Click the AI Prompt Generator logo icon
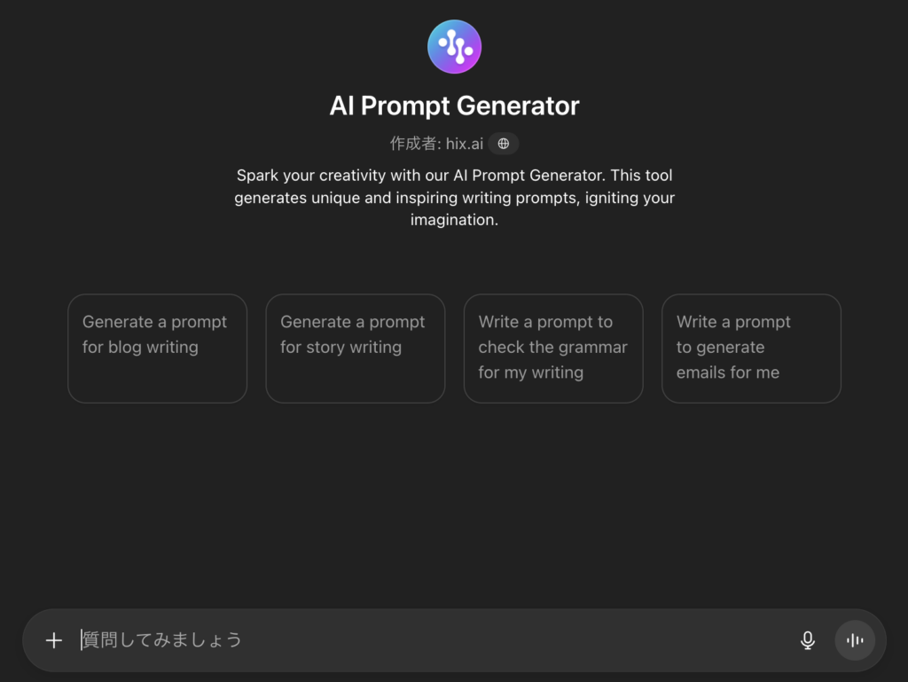This screenshot has width=908, height=682. pyautogui.click(x=454, y=47)
